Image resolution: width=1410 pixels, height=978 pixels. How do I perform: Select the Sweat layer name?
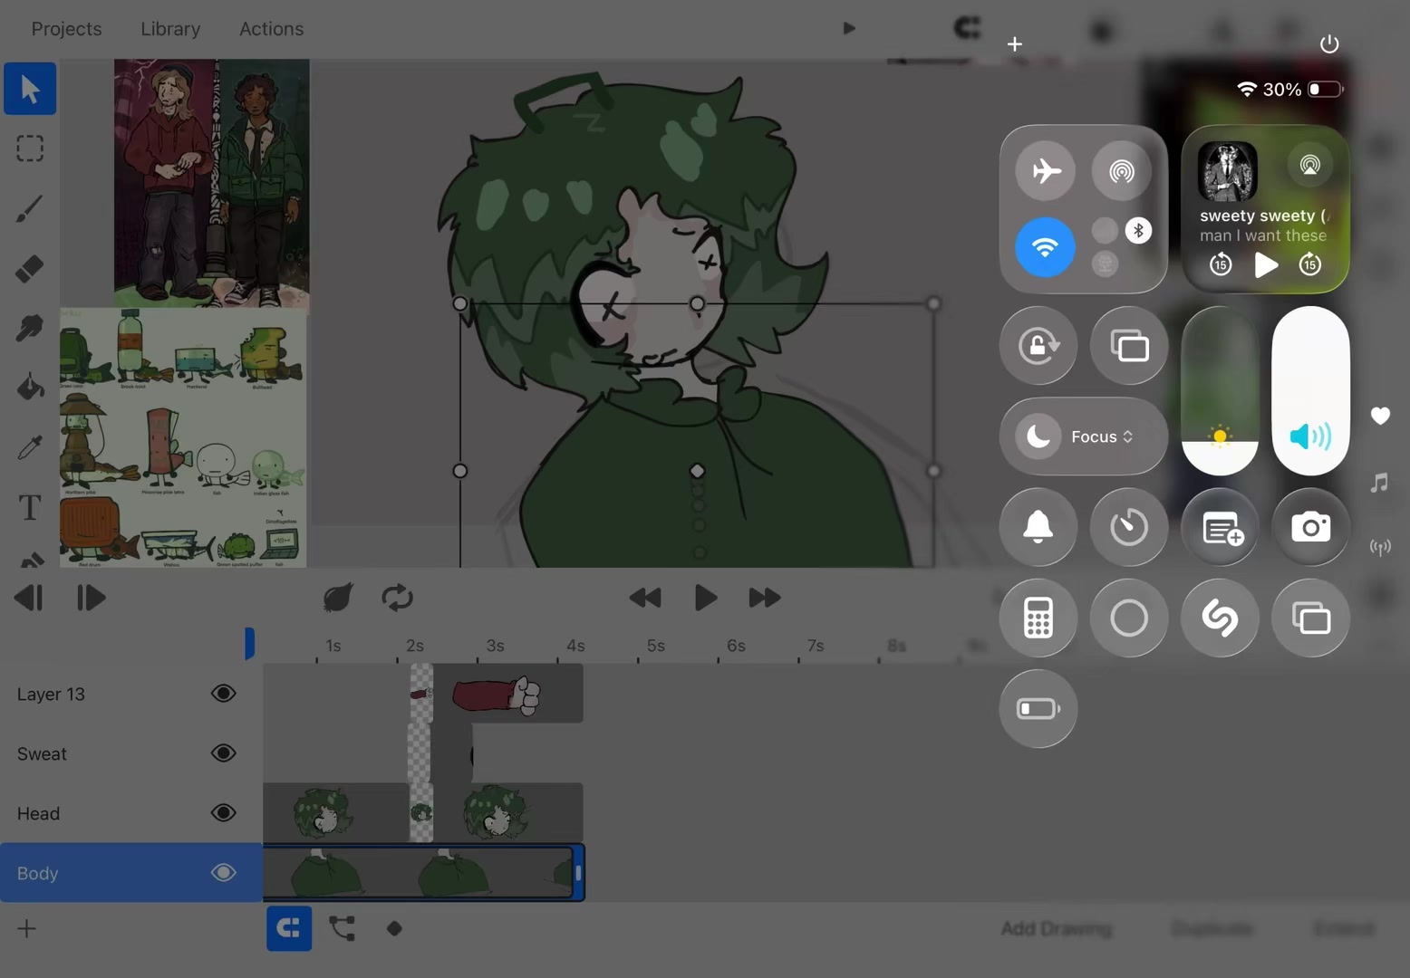pyautogui.click(x=42, y=753)
